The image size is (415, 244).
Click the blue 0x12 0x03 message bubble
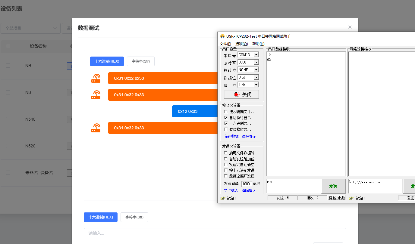pos(195,111)
